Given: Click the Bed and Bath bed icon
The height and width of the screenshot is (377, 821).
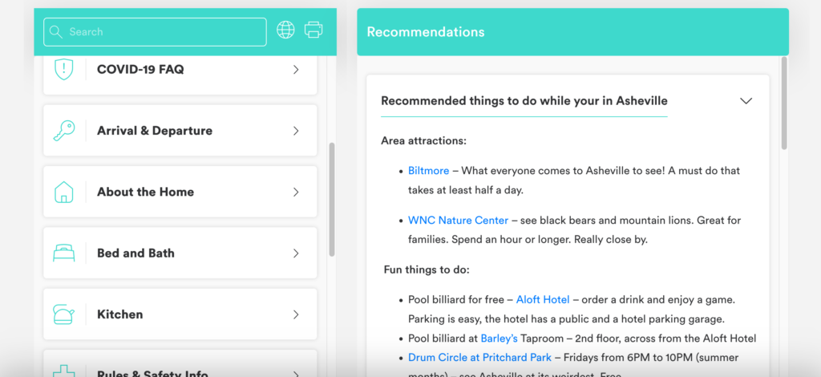Looking at the screenshot, I should point(64,253).
